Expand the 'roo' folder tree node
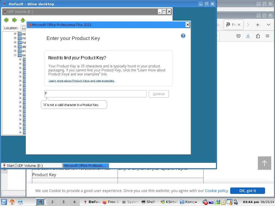The width and height of the screenshot is (275, 206). click(x=15, y=38)
